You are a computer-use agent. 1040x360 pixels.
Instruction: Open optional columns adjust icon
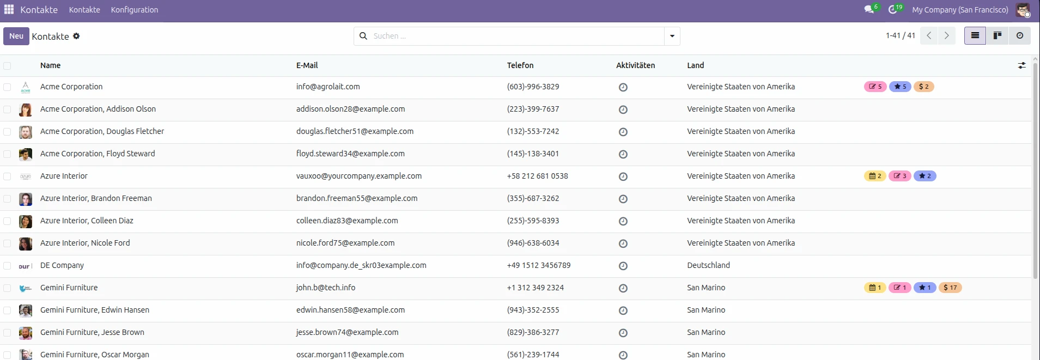click(1021, 65)
